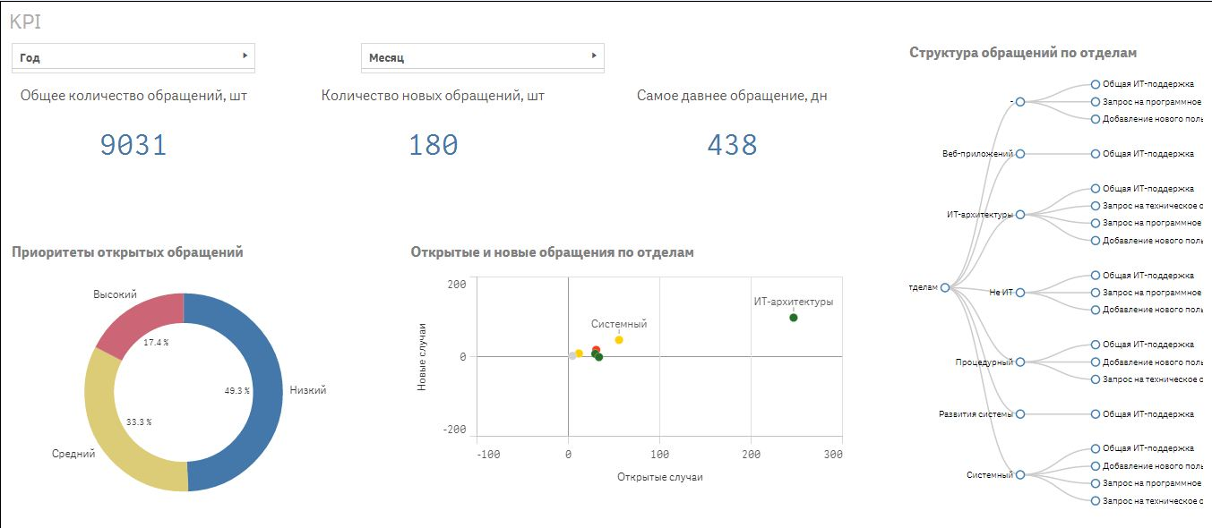Click the Веб-приложений tree node circle
Screen dimensions: 1212x528
(1020, 154)
